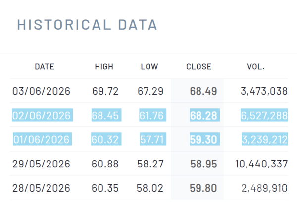Click the 61.76 low value

click(152, 115)
